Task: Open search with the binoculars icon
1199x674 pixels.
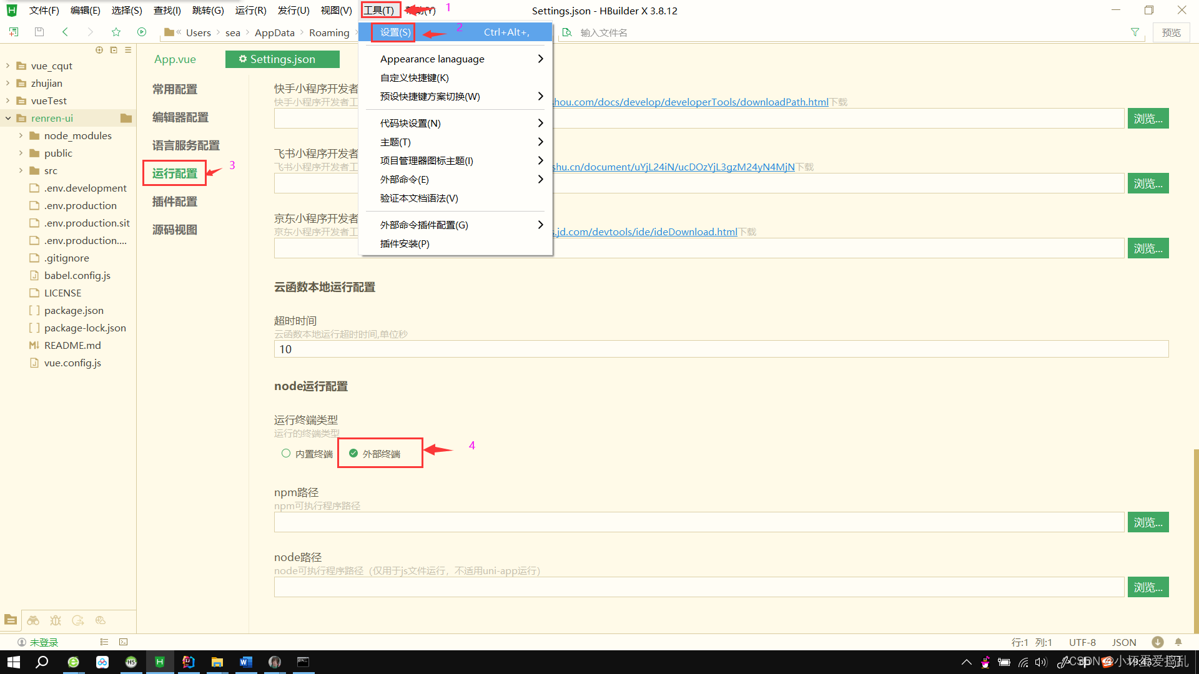Action: click(x=33, y=620)
